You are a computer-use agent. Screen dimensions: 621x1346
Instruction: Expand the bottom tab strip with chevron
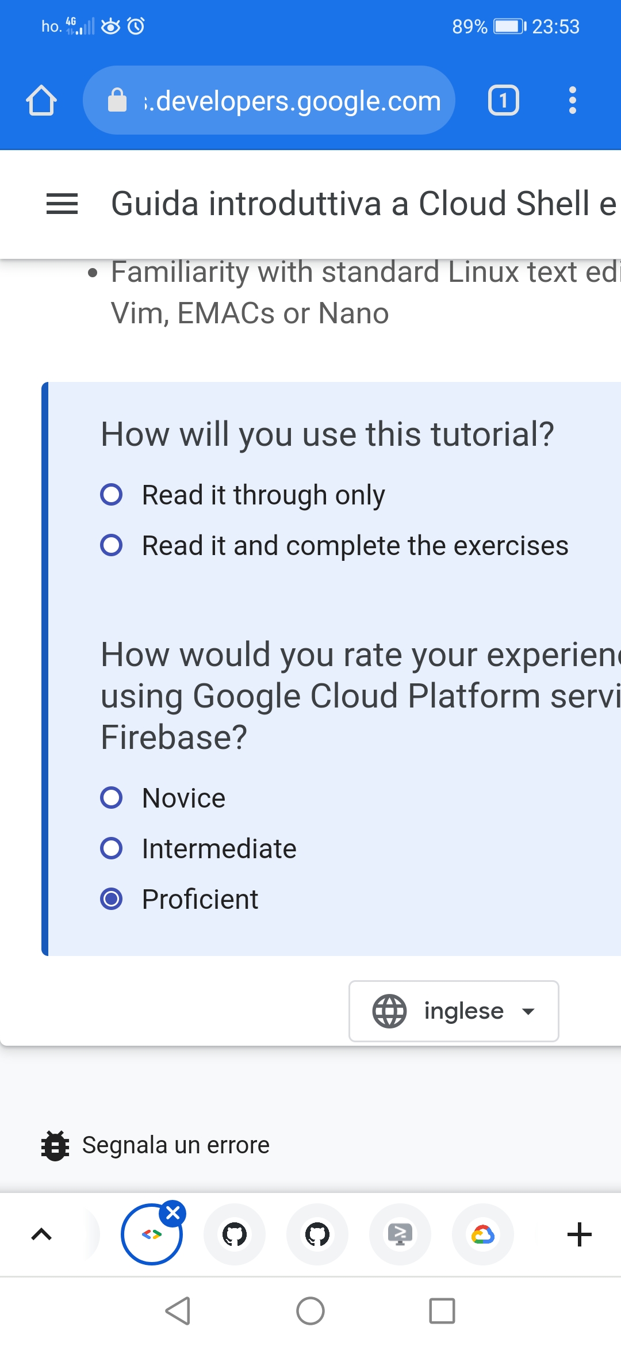click(41, 1234)
